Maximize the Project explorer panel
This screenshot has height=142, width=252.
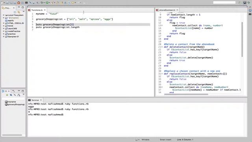tap(23, 7)
